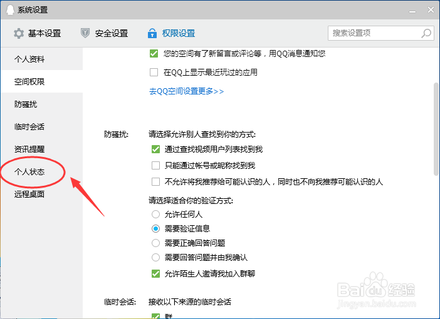Select 远程桌面 in the sidebar
This screenshot has width=440, height=319.
[x=42, y=194]
